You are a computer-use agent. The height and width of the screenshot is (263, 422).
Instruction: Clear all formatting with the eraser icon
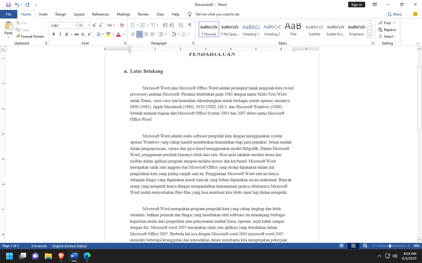coord(122,25)
